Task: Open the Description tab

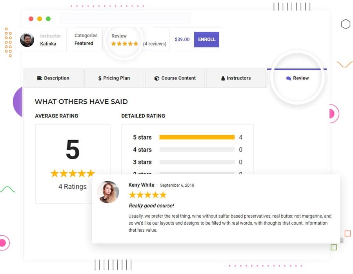Action: pos(53,78)
